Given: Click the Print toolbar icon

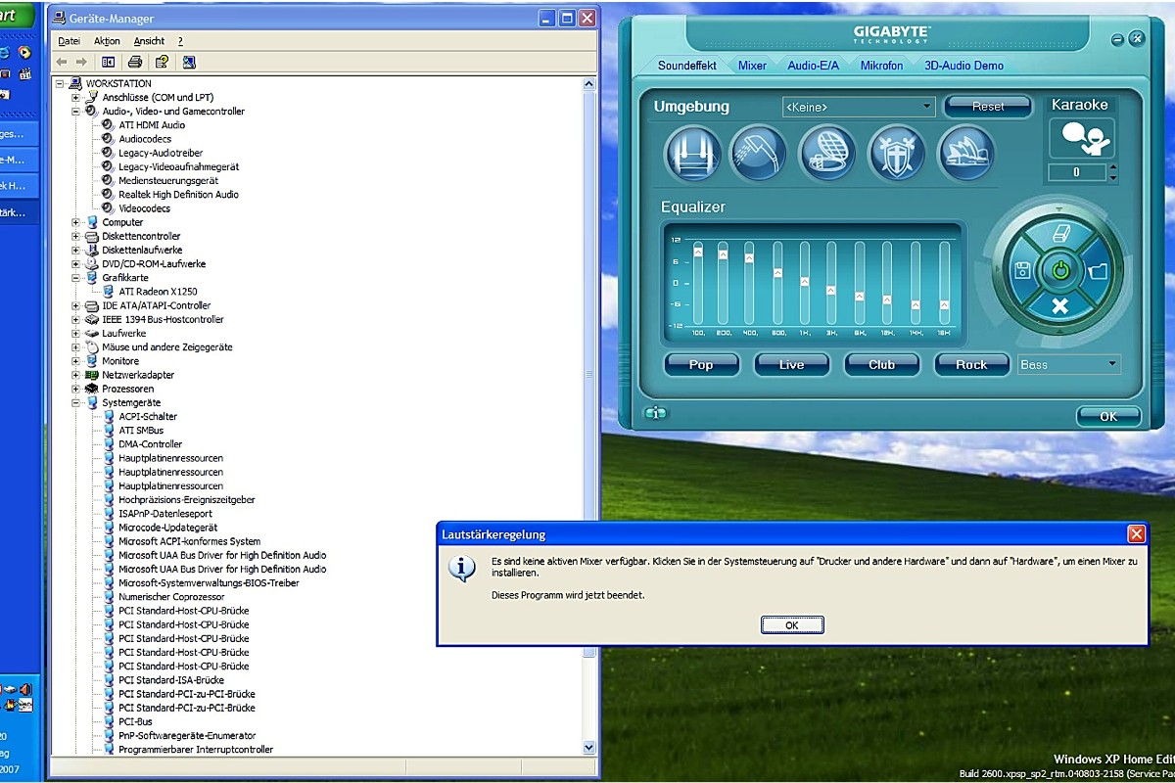Looking at the screenshot, I should point(135,62).
